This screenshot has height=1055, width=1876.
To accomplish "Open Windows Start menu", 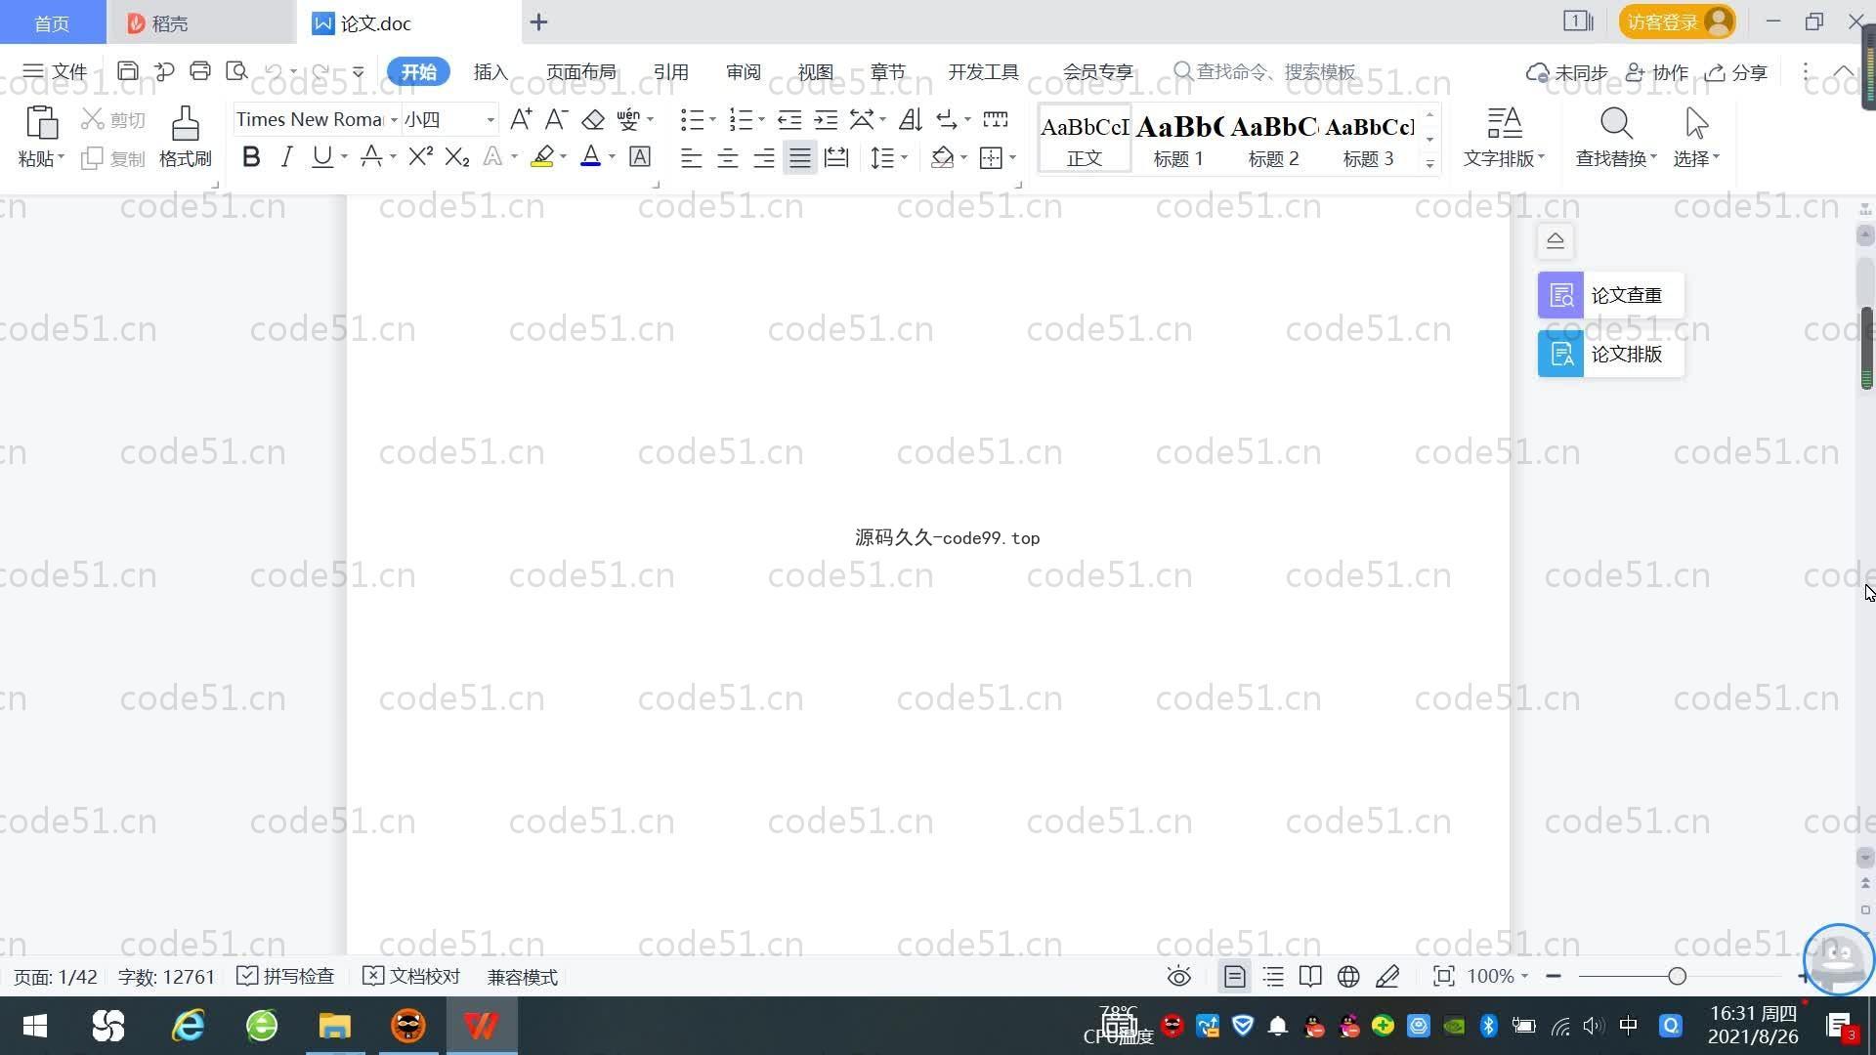I will (35, 1026).
